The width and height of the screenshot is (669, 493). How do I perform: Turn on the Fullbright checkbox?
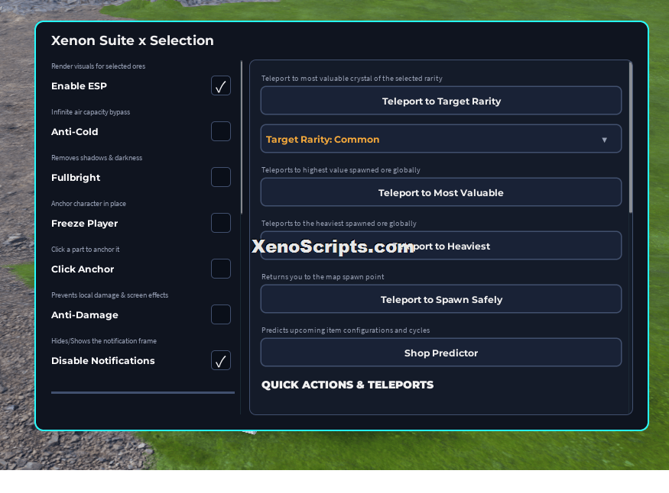221,177
